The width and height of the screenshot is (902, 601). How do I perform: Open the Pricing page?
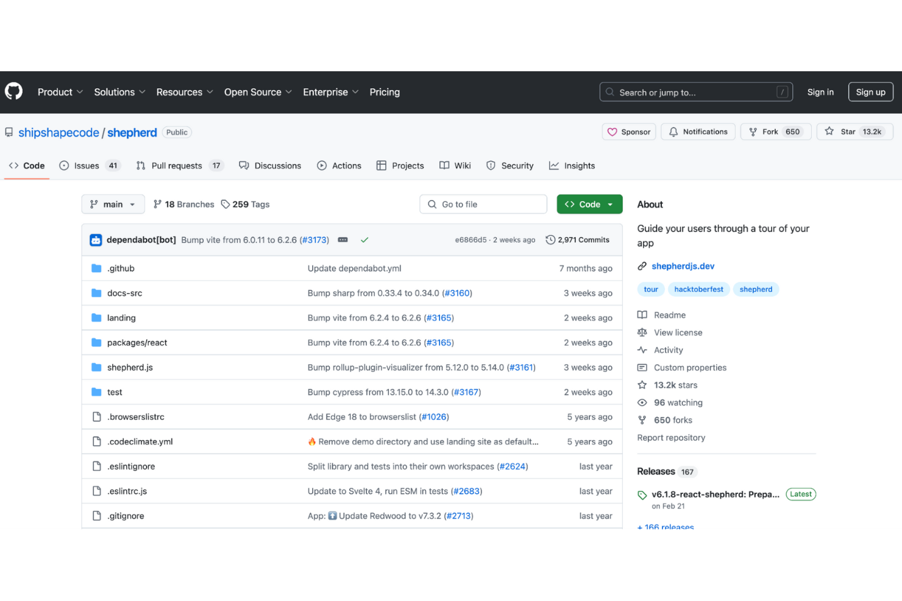tap(385, 92)
